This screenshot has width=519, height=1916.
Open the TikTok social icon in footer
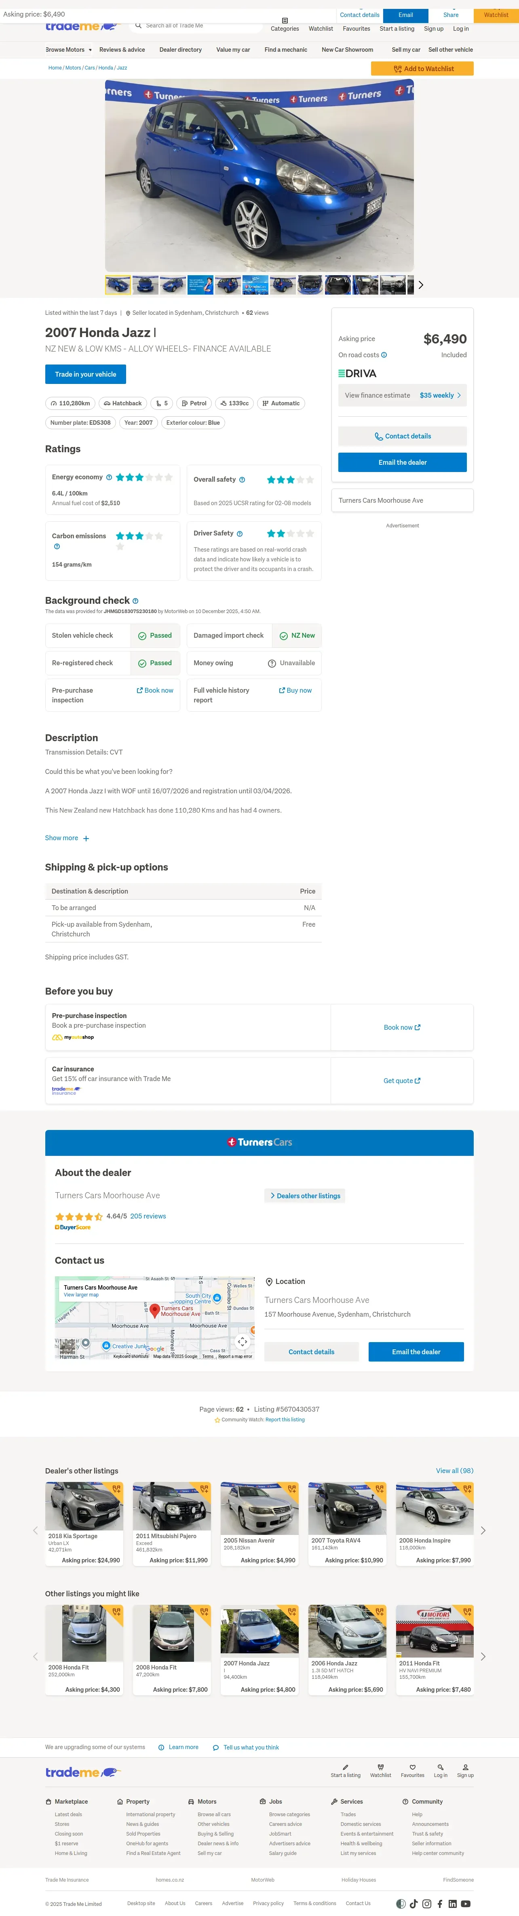coord(414,1903)
